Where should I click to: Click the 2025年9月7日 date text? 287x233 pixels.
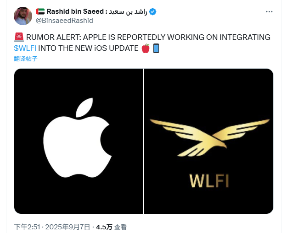click(x=68, y=227)
